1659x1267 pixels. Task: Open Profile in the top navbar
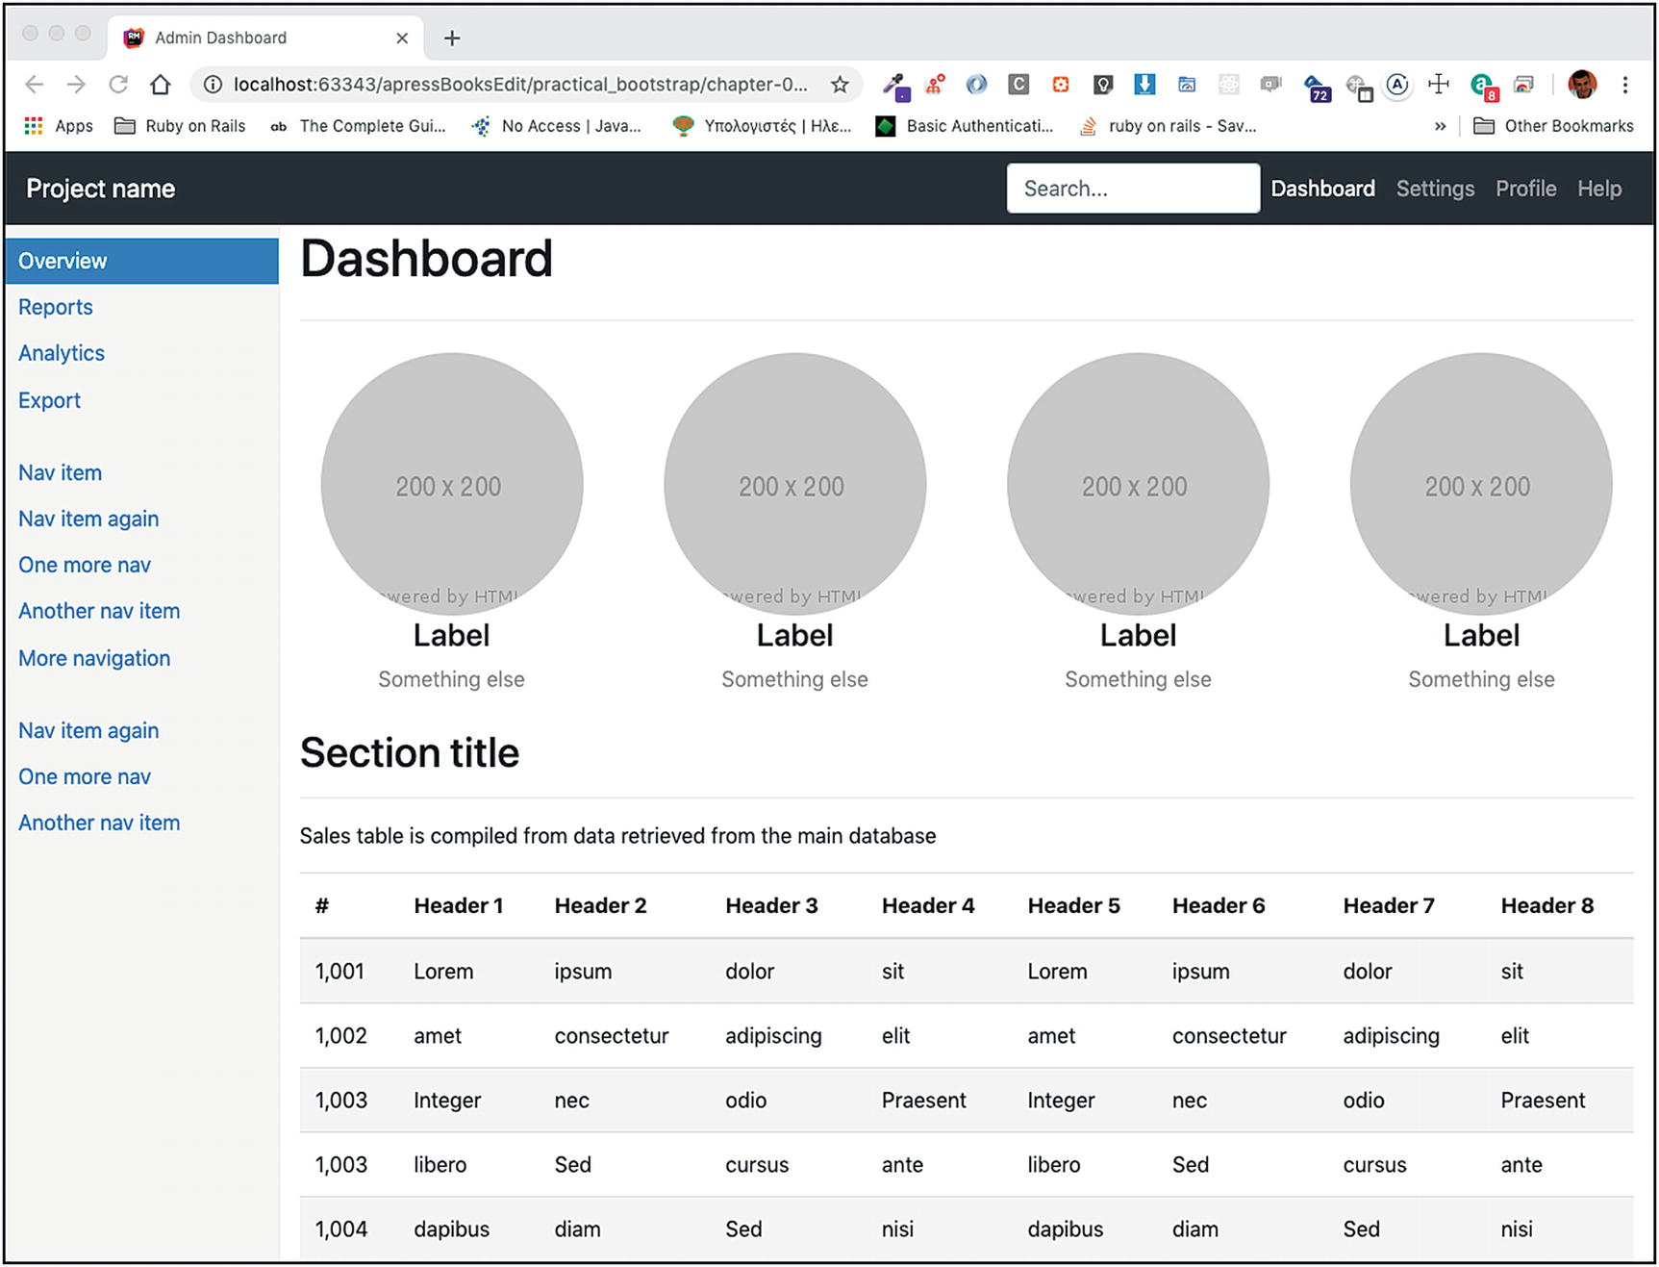point(1525,189)
